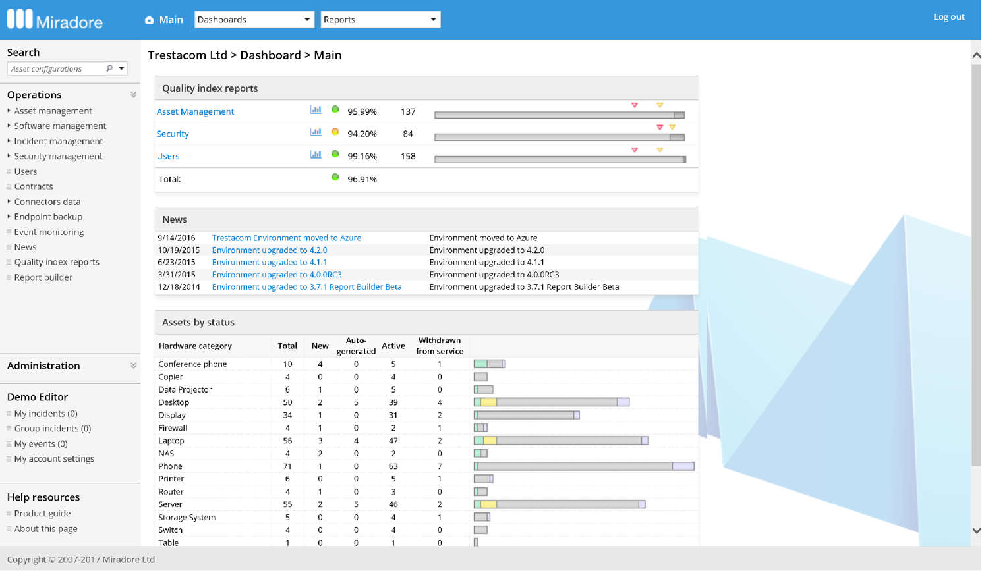
Task: Open the Asset Management chart icon
Action: 316,110
